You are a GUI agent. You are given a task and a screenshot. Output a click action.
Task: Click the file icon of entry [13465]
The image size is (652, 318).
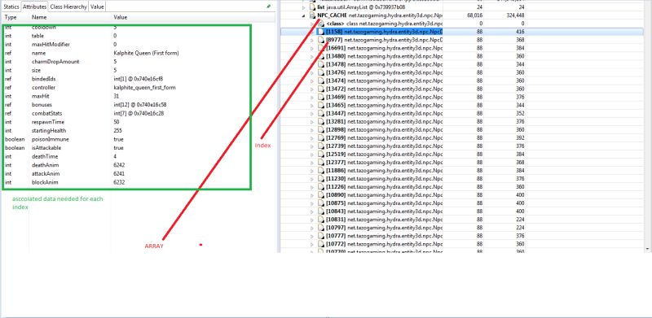tap(320, 105)
